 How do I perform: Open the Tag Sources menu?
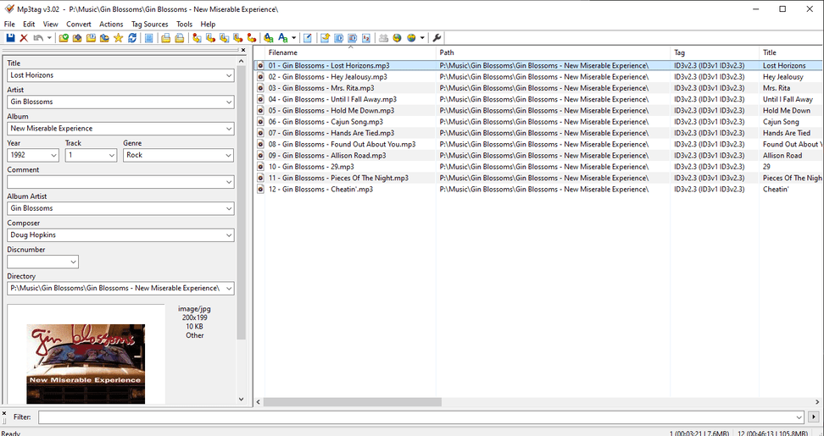point(150,25)
